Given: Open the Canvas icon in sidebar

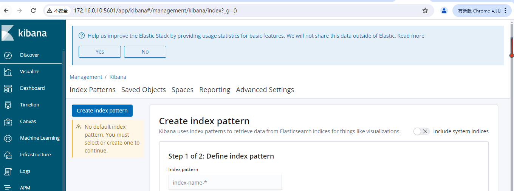Looking at the screenshot, I should click(x=8, y=122).
